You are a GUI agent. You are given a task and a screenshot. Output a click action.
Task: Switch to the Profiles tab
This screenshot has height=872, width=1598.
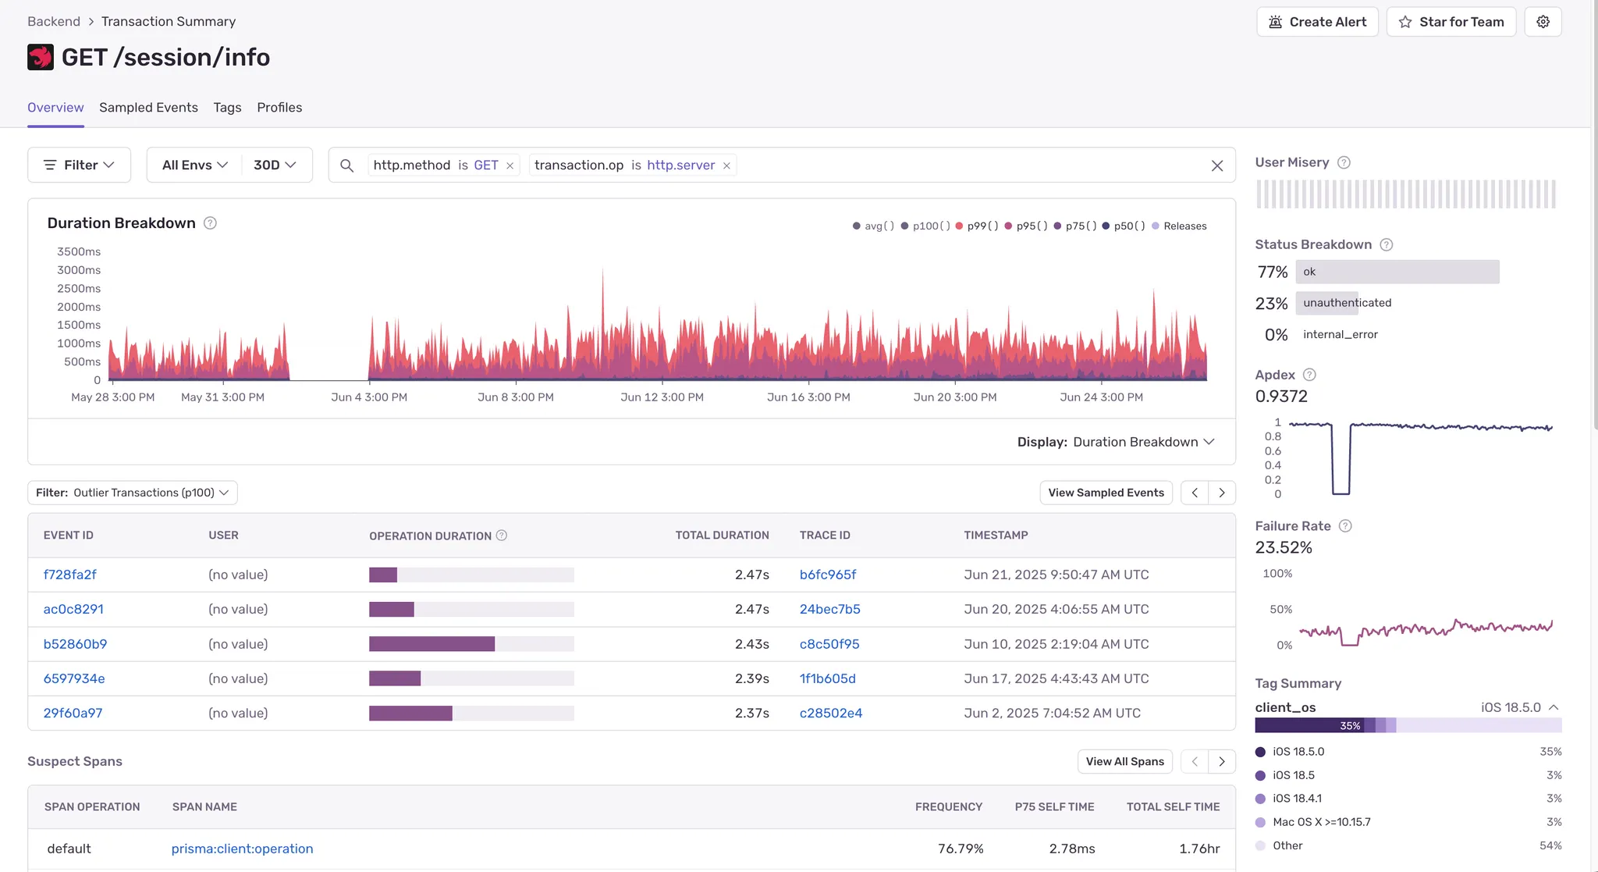279,108
